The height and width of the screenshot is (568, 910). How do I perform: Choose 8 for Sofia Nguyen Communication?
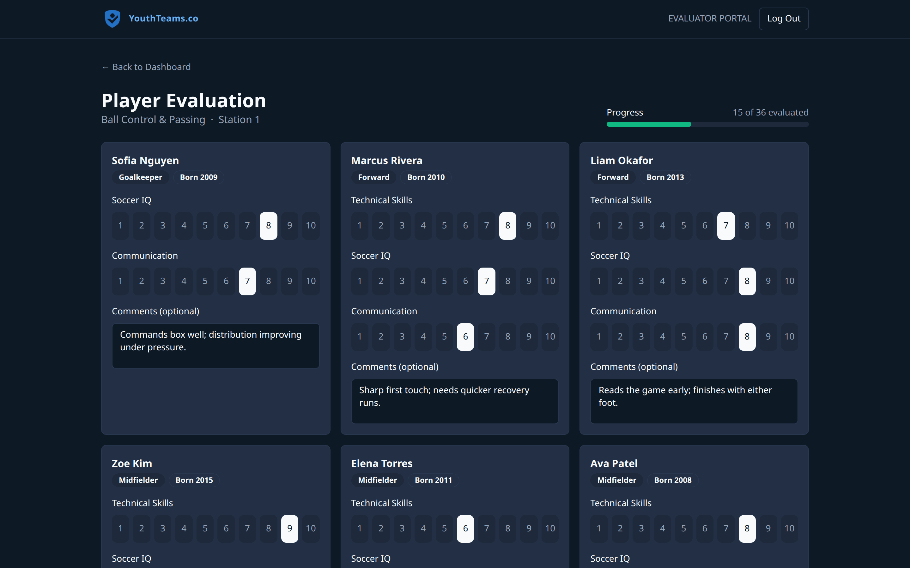coord(269,281)
